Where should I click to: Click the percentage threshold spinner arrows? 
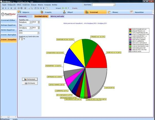pyautogui.click(x=22, y=39)
